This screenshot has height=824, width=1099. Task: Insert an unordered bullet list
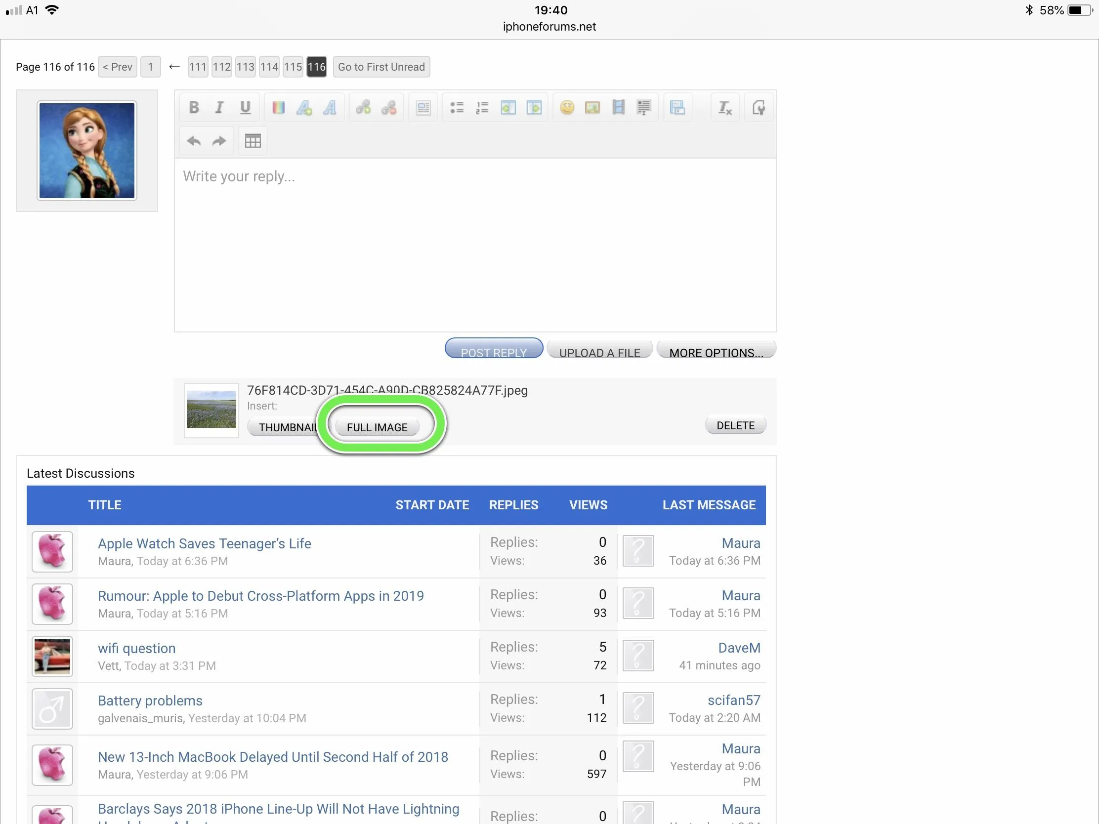[x=456, y=107]
